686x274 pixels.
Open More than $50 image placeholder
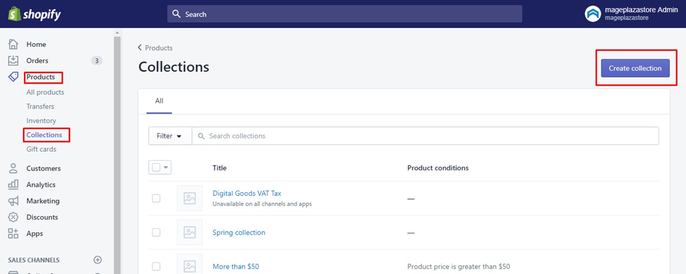[190, 264]
